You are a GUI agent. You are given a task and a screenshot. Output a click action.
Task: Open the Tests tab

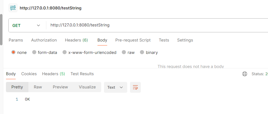pyautogui.click(x=164, y=40)
